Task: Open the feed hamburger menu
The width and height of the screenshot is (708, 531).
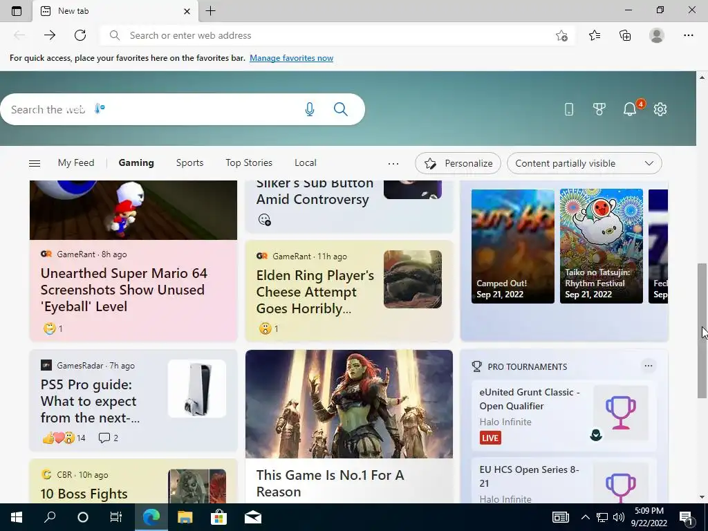Action: tap(35, 163)
